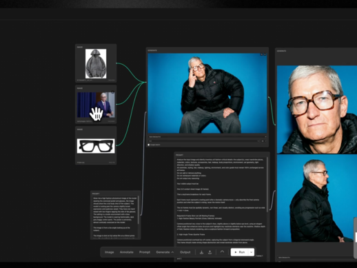This screenshot has height=268, width=357.
Task: Click the "2. High-Angle Three-Quarter Frame" heading
Action: click(x=191, y=234)
